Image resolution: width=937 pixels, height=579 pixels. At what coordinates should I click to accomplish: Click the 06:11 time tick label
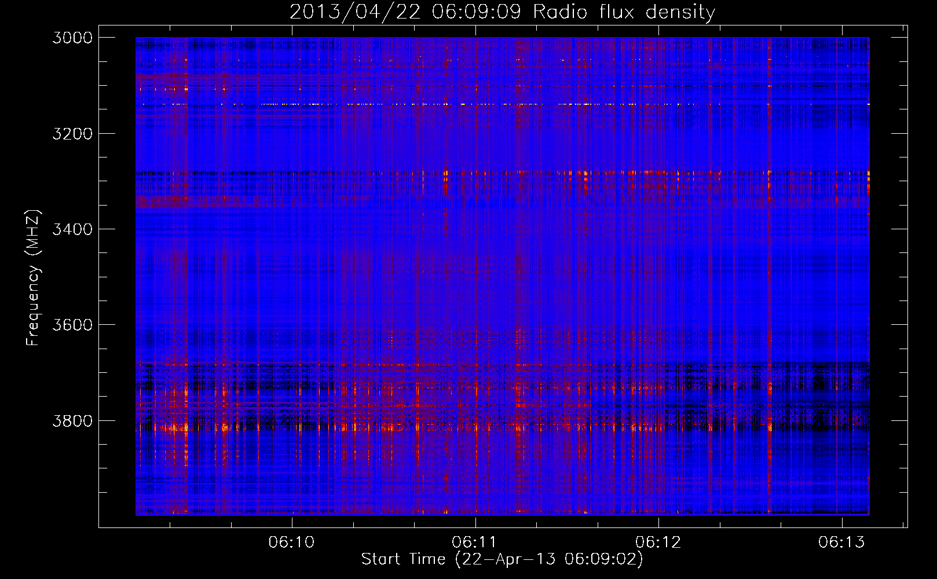pyautogui.click(x=475, y=542)
